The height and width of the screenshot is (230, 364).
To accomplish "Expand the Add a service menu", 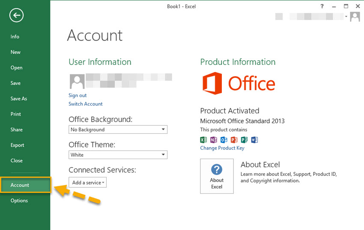I will pos(87,183).
